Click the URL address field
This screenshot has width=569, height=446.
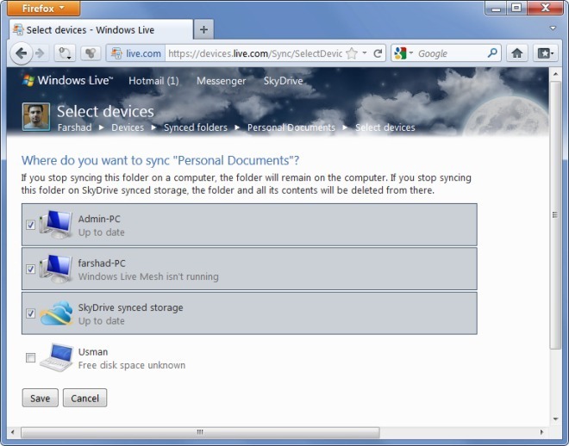coord(254,53)
